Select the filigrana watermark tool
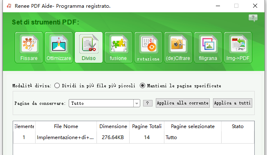267x155 pixels. [208, 47]
